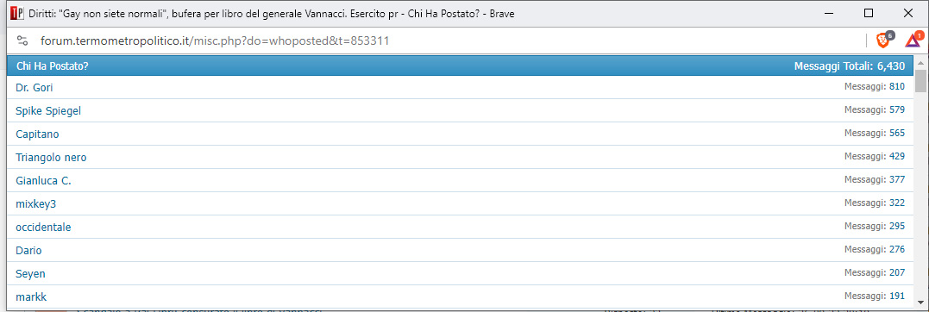Open Dr. Gori's profile link

click(35, 88)
